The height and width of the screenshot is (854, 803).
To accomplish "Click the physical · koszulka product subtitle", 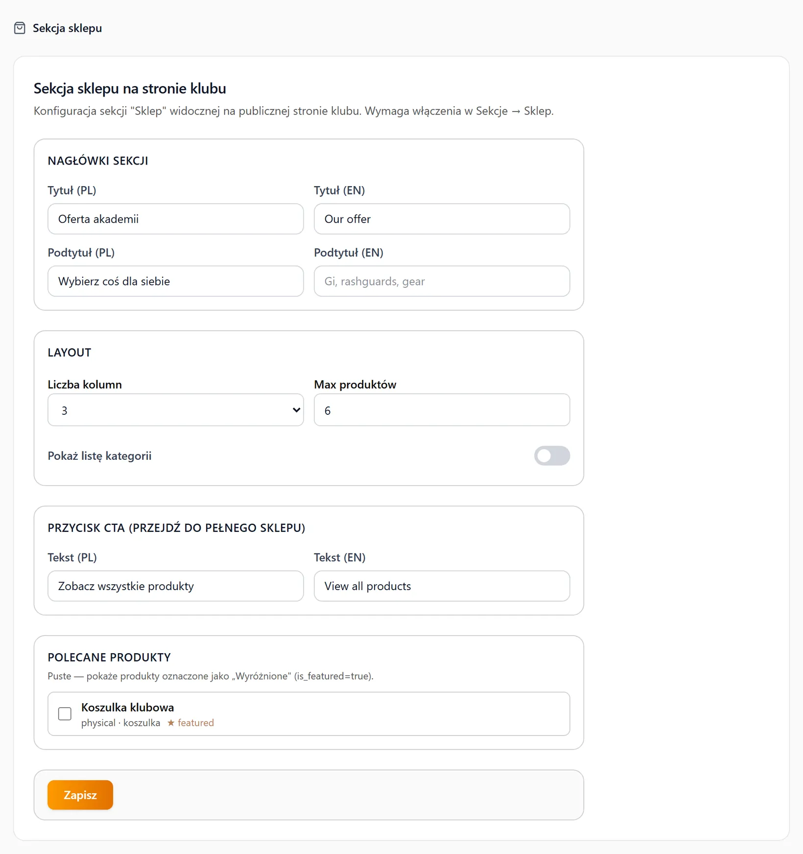I will click(x=121, y=723).
